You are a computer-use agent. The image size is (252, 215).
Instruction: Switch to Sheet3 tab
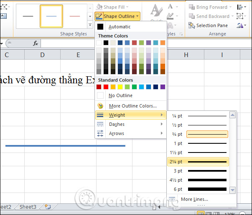coord(28,207)
